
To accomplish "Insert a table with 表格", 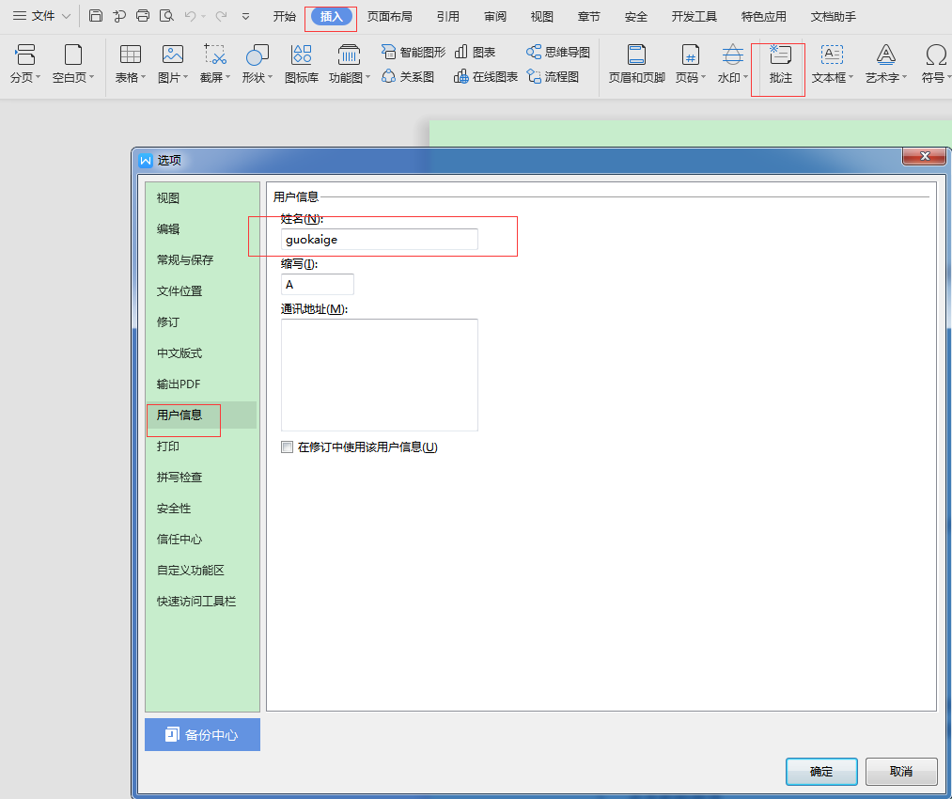I will pyautogui.click(x=131, y=64).
